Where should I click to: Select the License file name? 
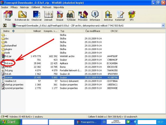point(9,77)
